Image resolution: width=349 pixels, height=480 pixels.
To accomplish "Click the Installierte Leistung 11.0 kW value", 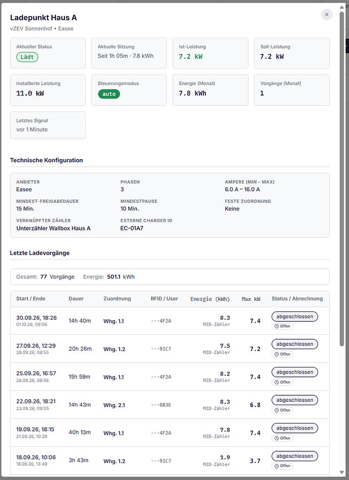I will [x=30, y=93].
